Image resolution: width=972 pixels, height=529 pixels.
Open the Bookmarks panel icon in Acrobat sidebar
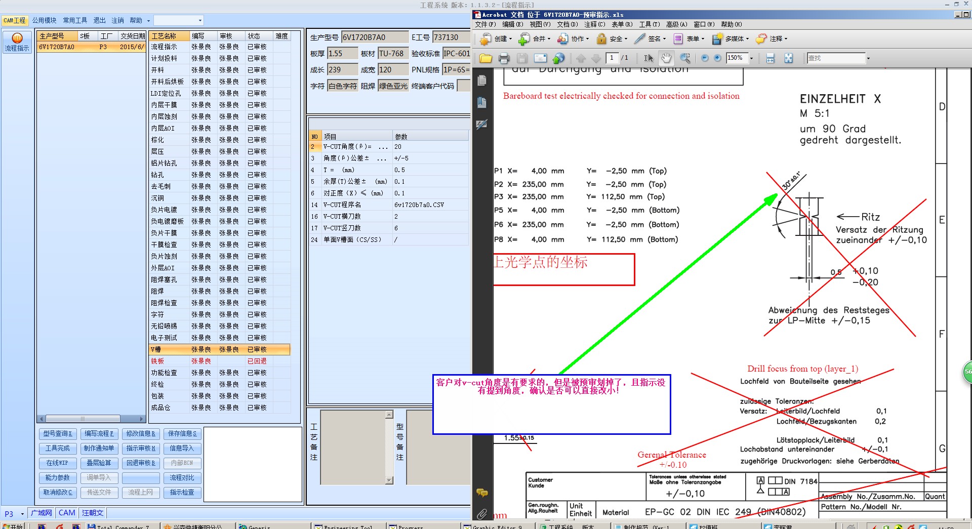[x=481, y=102]
